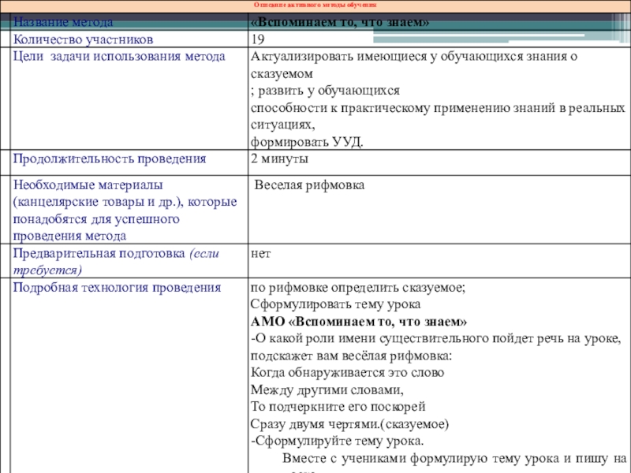Image resolution: width=631 pixels, height=473 pixels.
Task: Click the line '(канцелярские товары и др.), которые'
Action: tap(125, 202)
